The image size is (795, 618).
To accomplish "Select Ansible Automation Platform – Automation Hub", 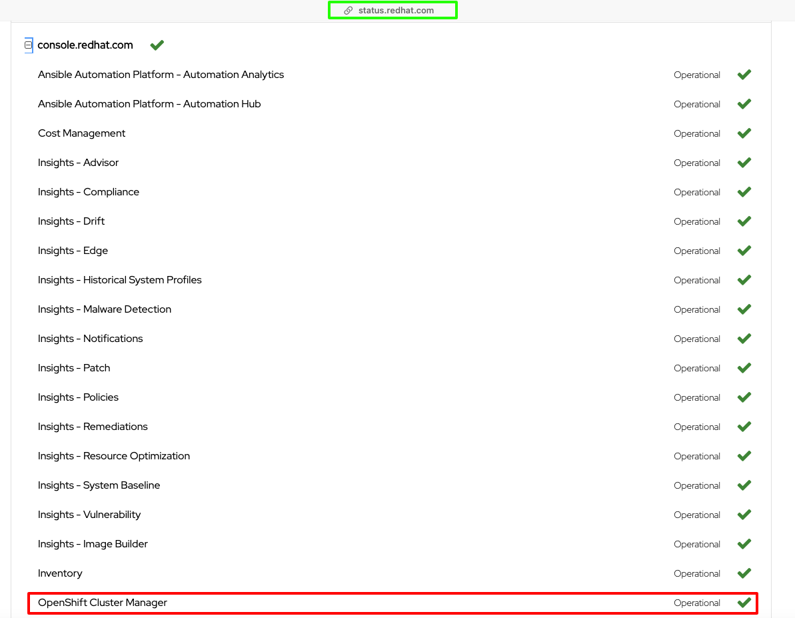I will pos(149,104).
